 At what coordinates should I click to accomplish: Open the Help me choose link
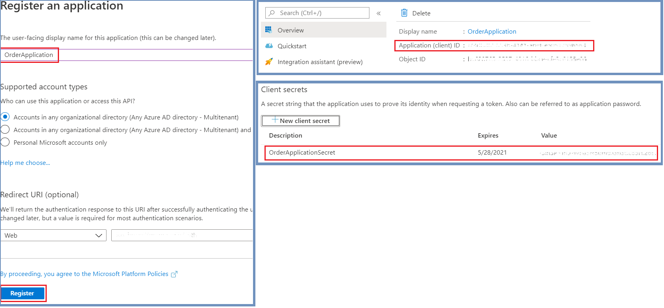click(x=25, y=163)
